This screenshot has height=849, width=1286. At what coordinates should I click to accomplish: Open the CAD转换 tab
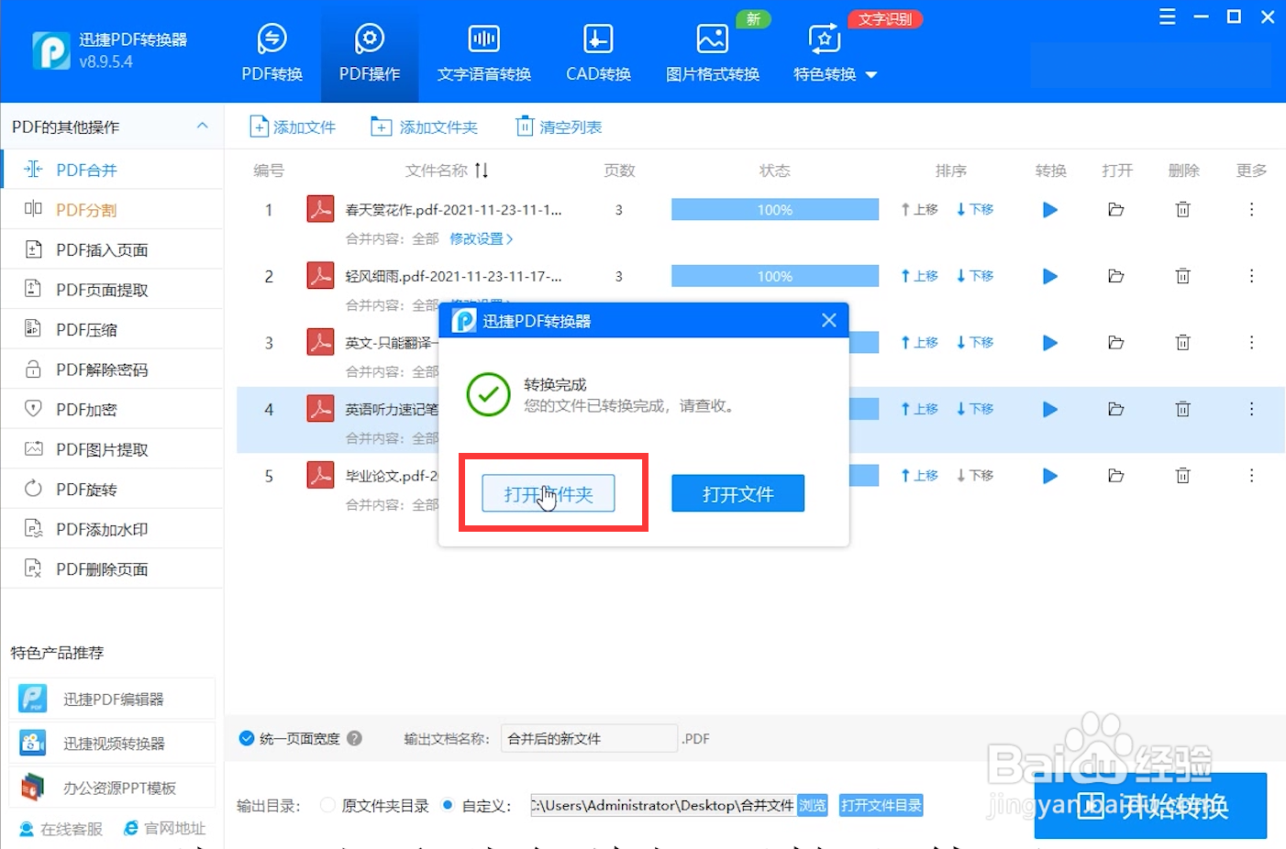[x=598, y=52]
